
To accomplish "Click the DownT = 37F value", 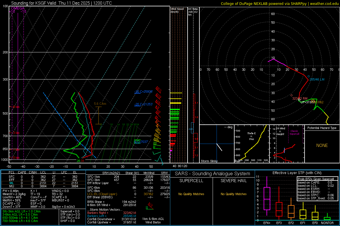I will point(12,207).
